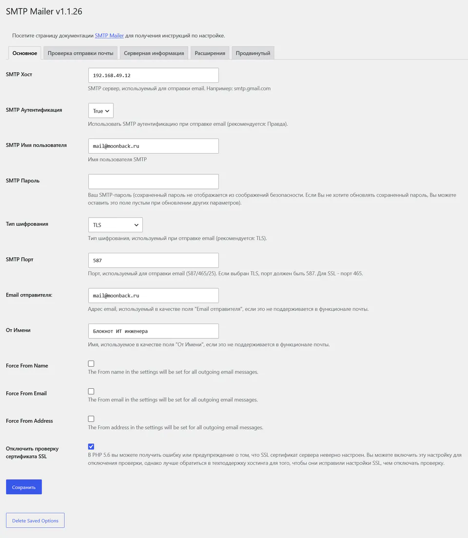
Task: Open the Тип шифрования TLS dropdown
Action: point(115,225)
